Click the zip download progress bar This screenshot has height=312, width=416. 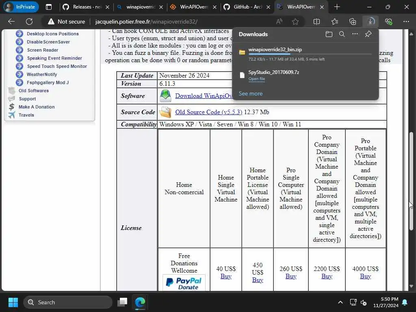[x=310, y=54]
